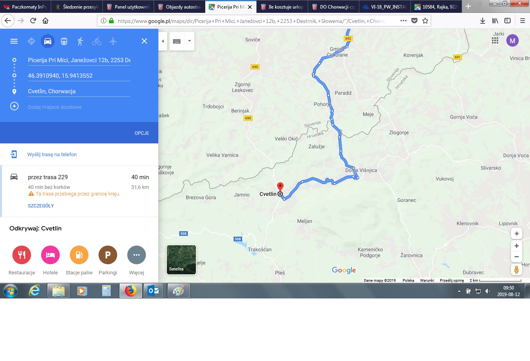Open the Google Maps hamburger menu

coord(14,41)
